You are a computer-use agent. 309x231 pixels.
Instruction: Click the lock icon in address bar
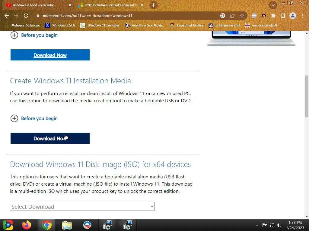[38, 16]
